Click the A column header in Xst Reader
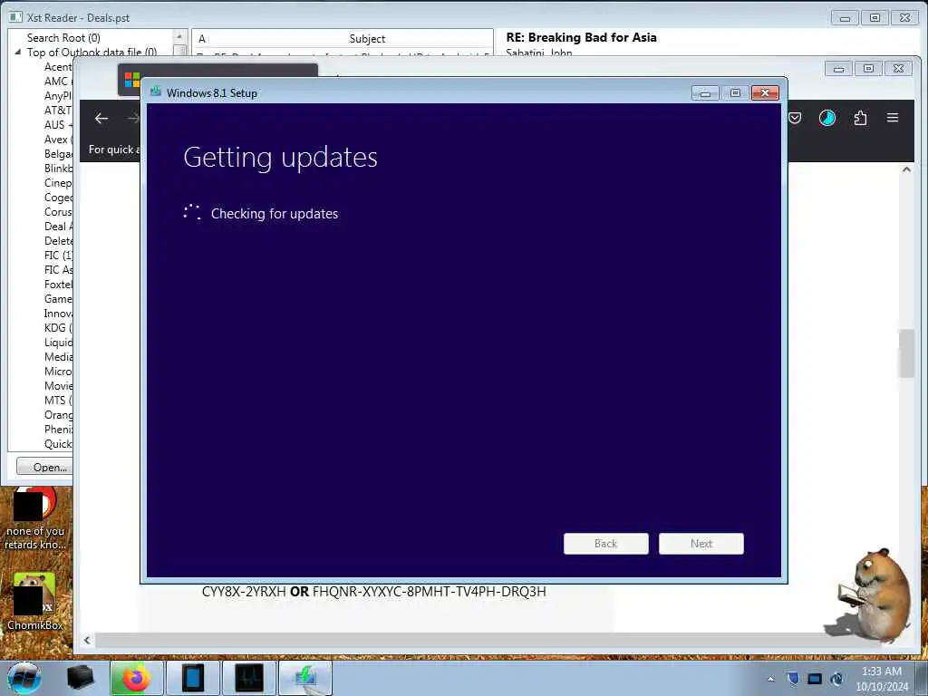The width and height of the screenshot is (928, 696). (x=202, y=38)
